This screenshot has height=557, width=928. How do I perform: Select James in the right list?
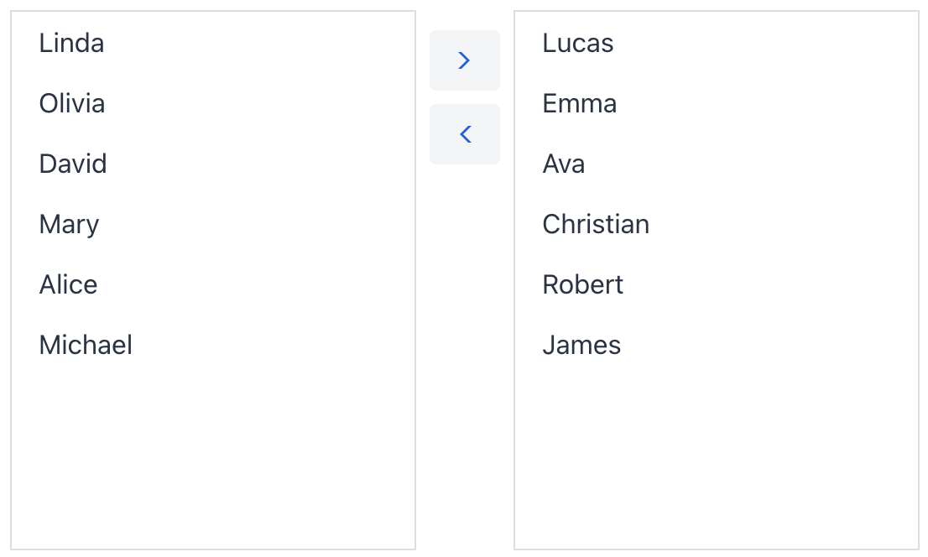click(x=581, y=345)
